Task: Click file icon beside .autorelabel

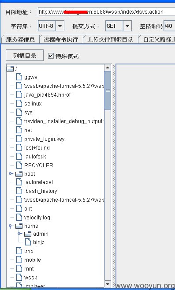Action: [x=19, y=182]
